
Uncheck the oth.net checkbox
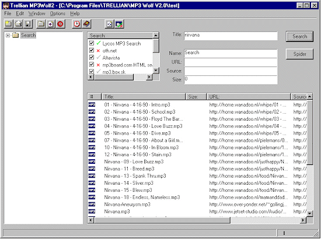[x=92, y=50]
